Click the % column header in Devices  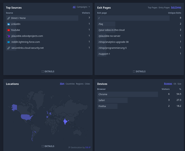(x=180, y=89)
